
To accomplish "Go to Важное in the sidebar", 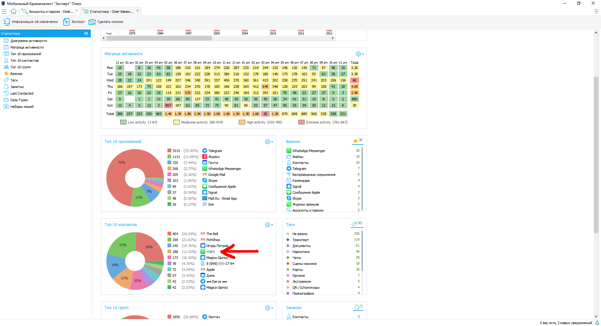I will click(16, 74).
